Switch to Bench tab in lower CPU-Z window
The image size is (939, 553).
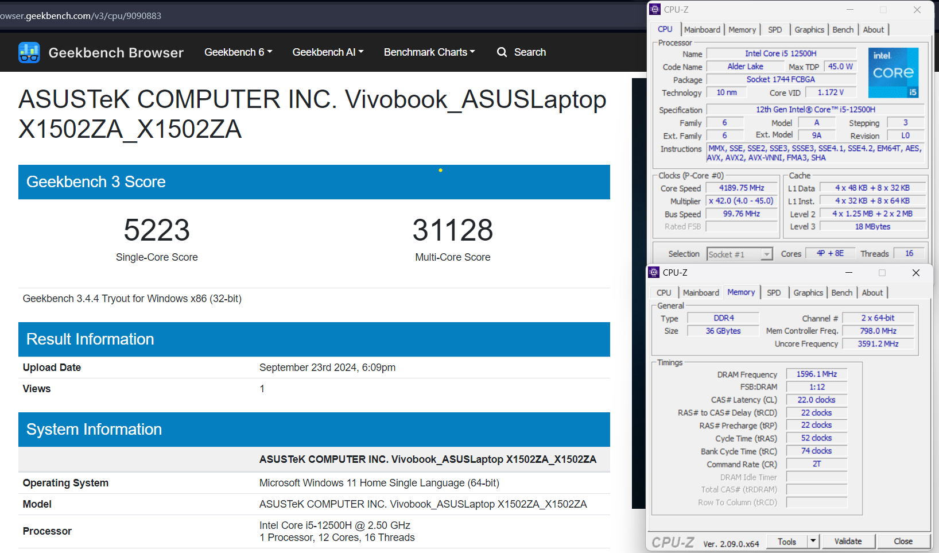tap(842, 293)
